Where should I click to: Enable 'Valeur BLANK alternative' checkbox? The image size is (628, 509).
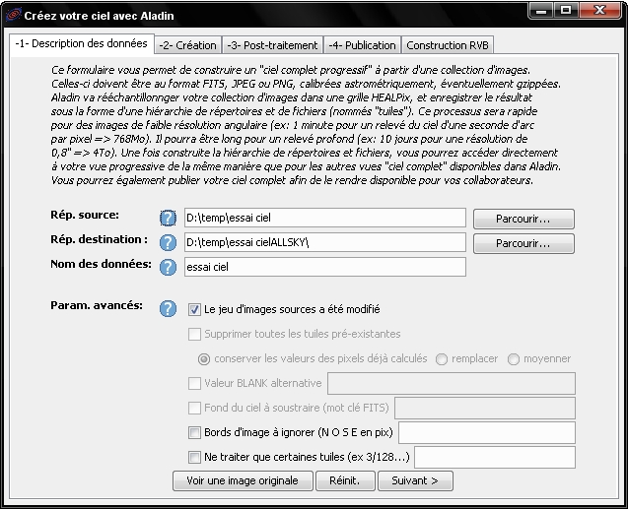[x=194, y=383]
